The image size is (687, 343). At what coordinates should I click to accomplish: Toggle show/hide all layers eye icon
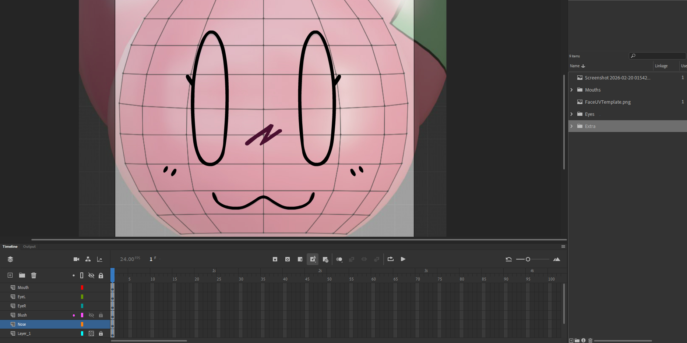coord(91,275)
